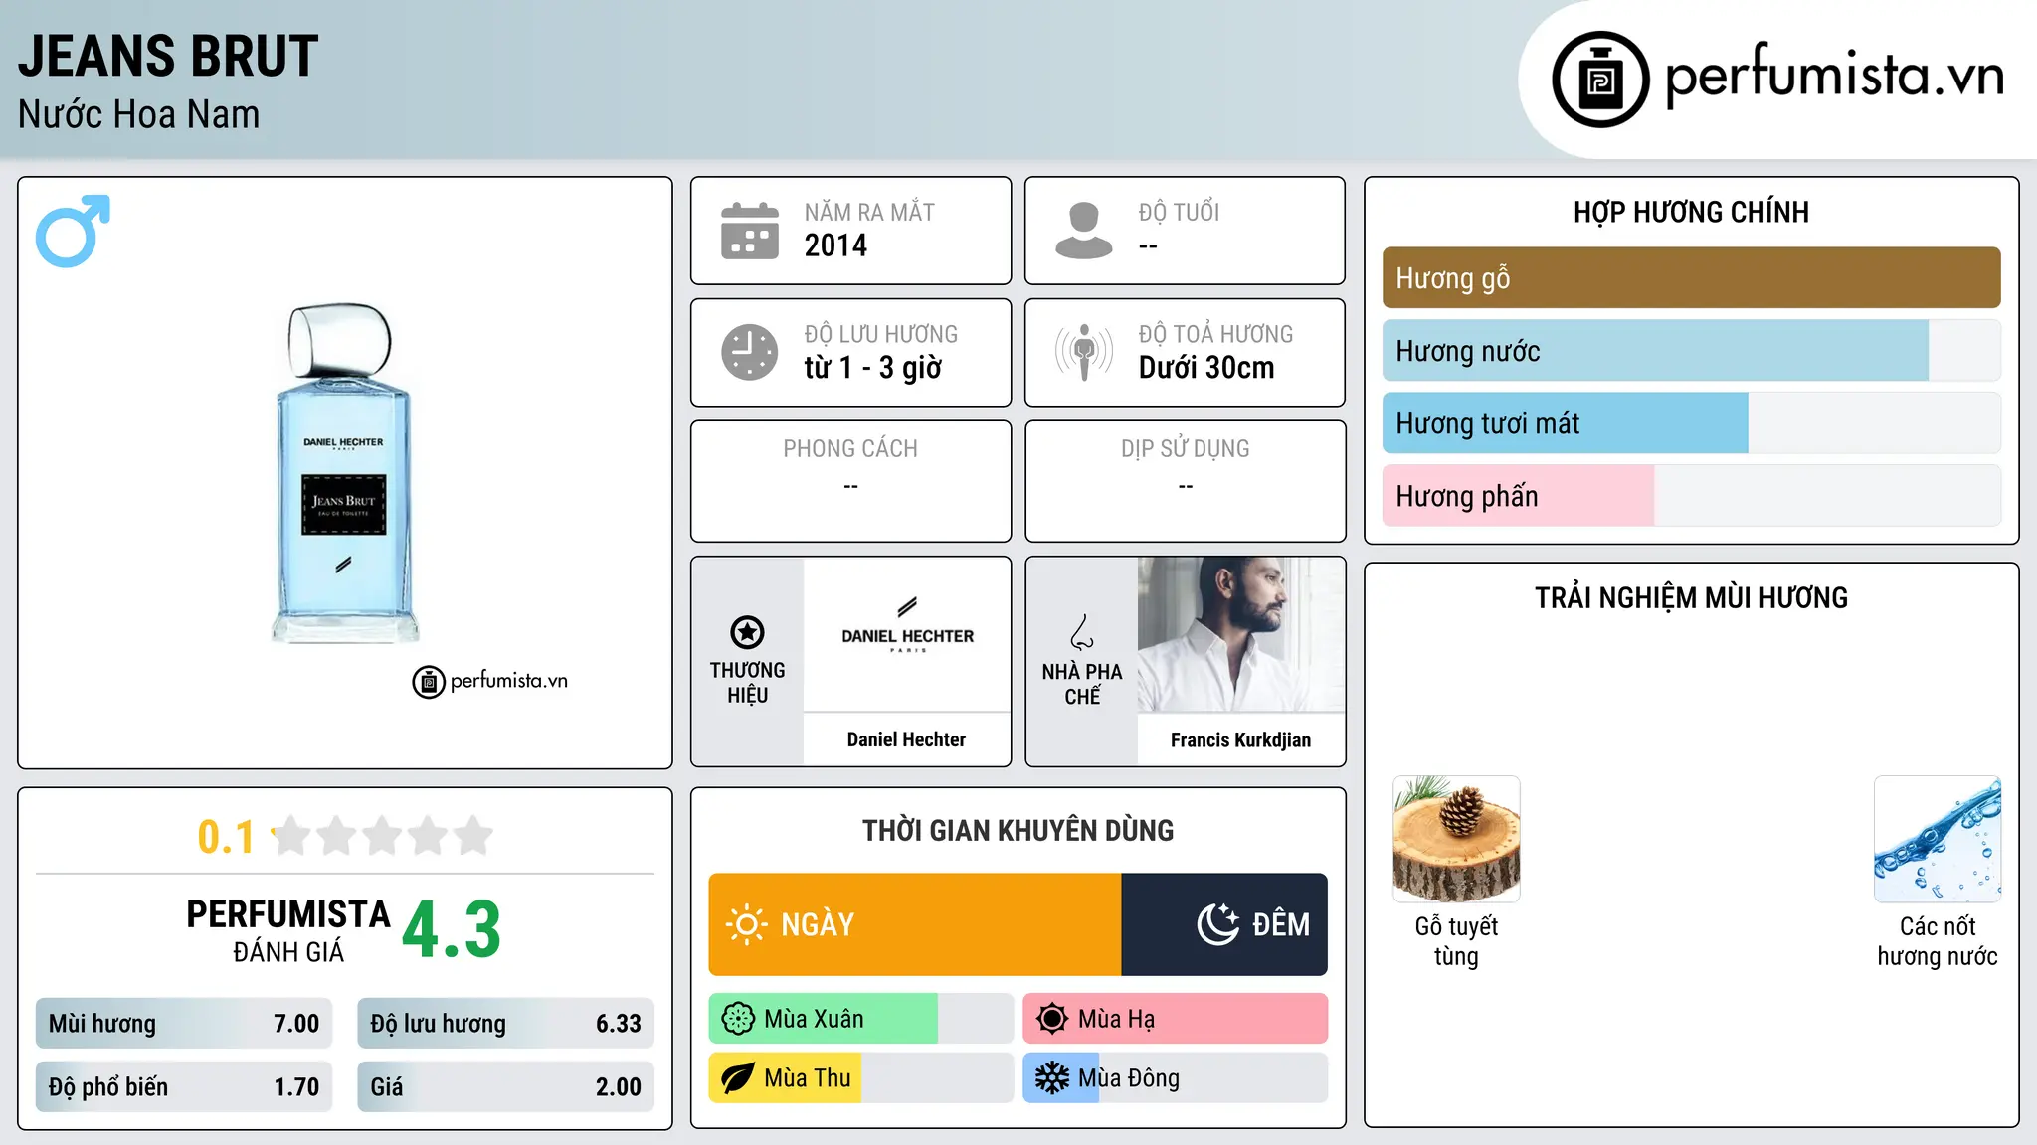Open the Các nốt hương nước note image
Viewport: 2037px width, 1145px height.
point(1938,839)
